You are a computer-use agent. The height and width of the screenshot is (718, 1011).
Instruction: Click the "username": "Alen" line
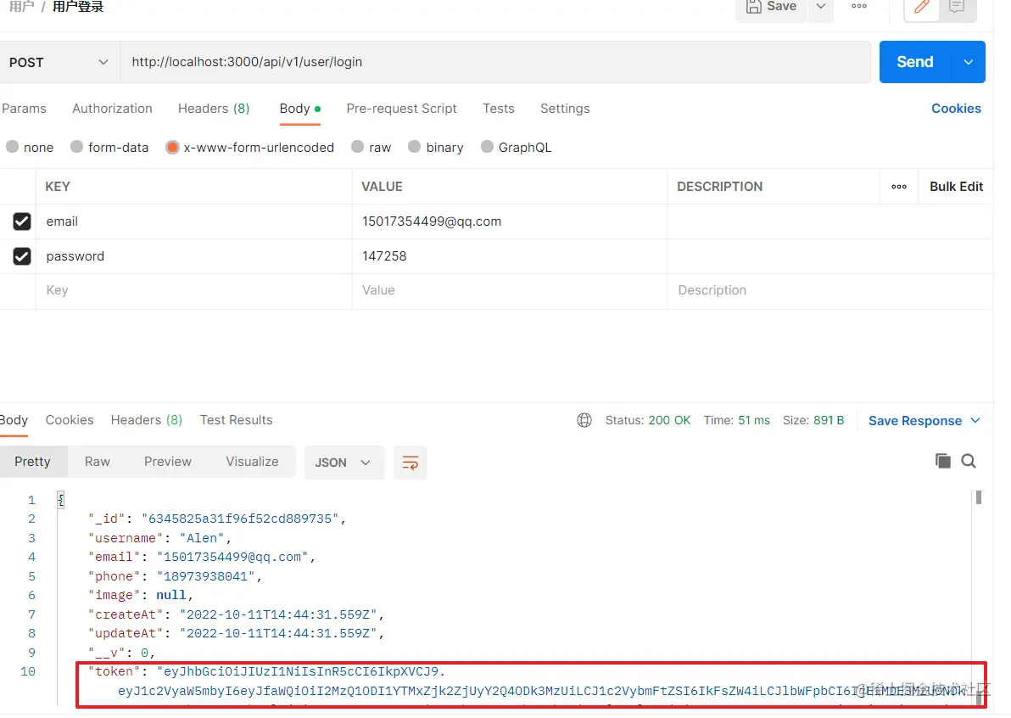[x=159, y=539]
